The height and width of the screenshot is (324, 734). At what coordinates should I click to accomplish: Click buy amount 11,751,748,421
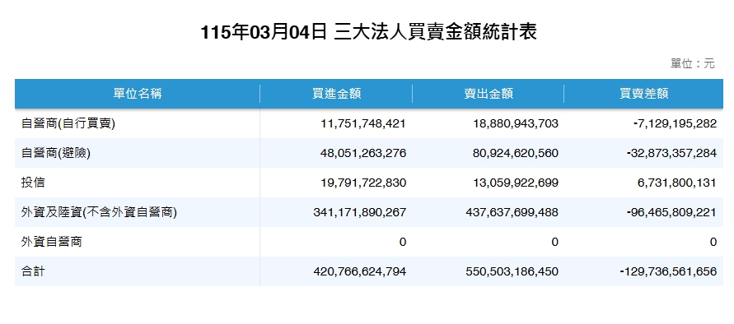pos(363,123)
